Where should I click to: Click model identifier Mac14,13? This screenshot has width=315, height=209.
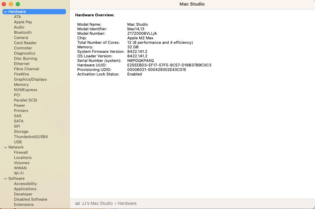[x=135, y=29]
